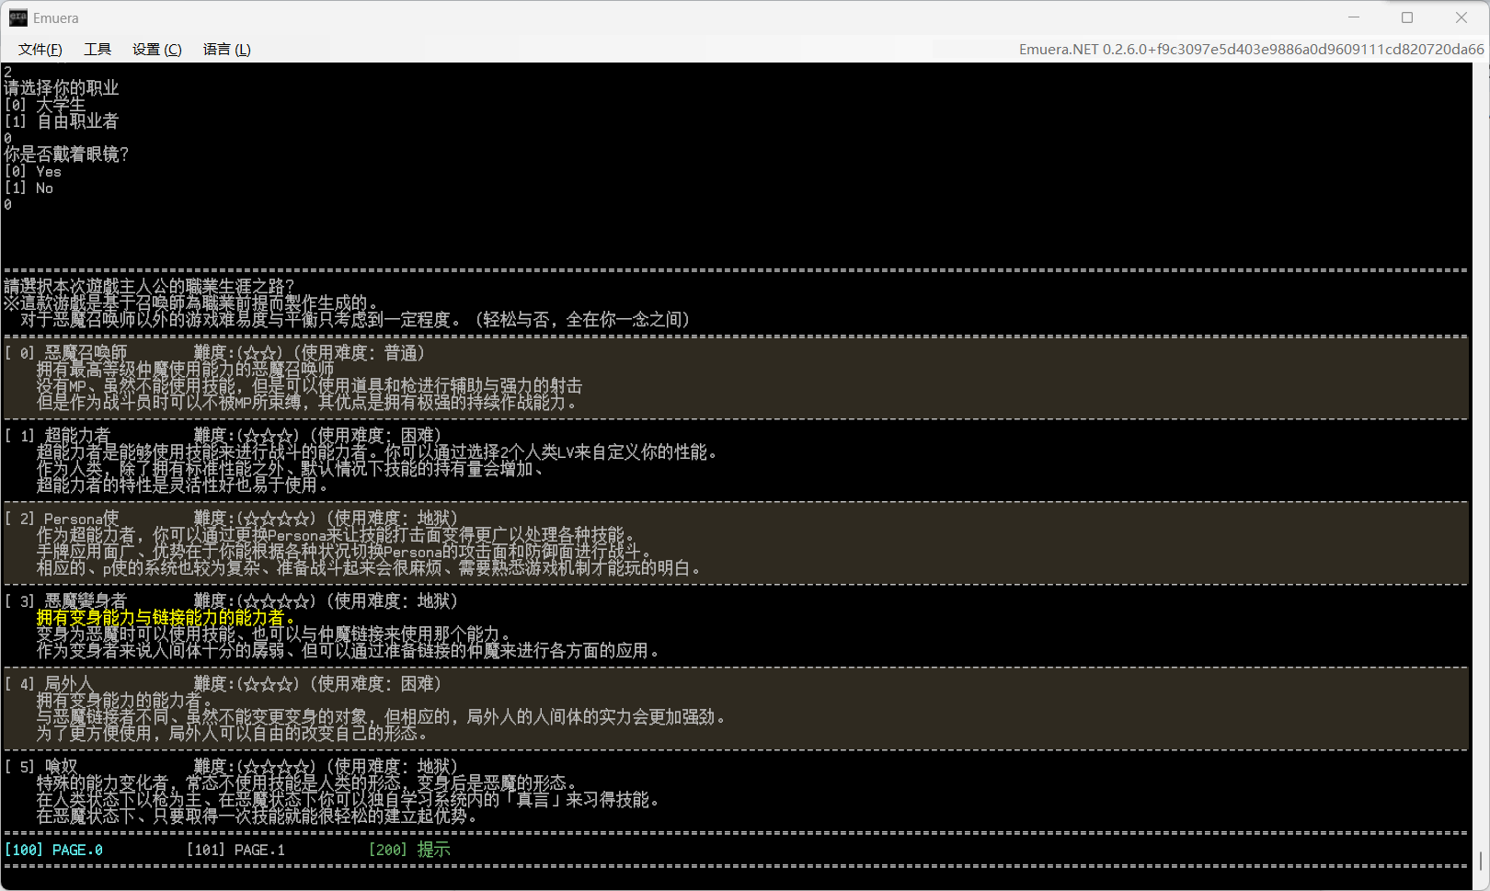Pick option [5] 喰奴
This screenshot has width=1490, height=891.
tap(736, 792)
